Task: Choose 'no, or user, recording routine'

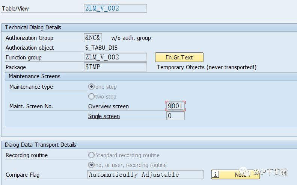Action: click(x=91, y=165)
